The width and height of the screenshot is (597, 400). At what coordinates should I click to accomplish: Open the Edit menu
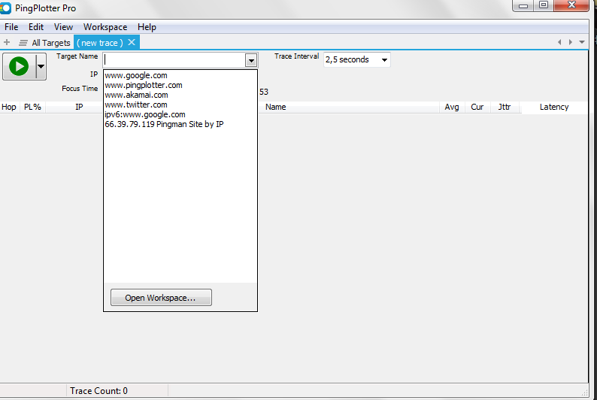click(36, 27)
